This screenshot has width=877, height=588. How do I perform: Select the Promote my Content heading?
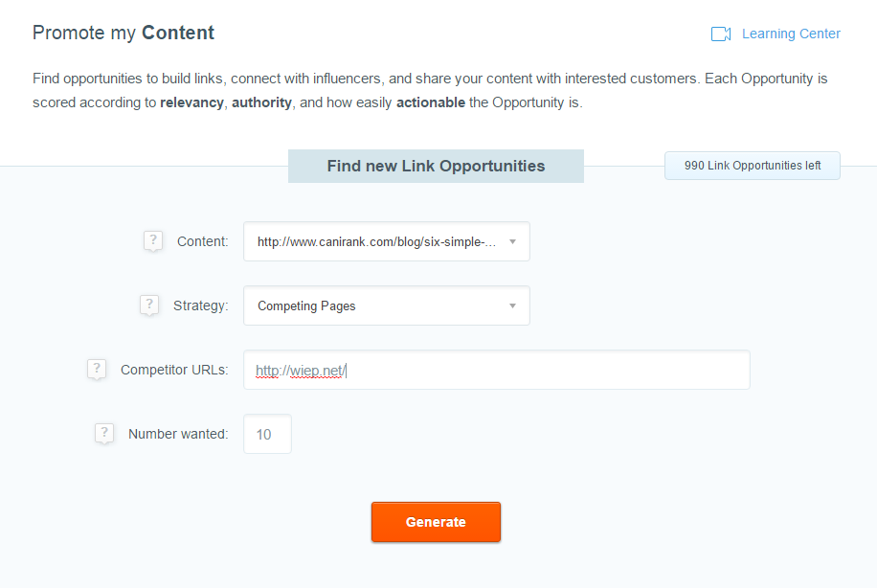(123, 33)
